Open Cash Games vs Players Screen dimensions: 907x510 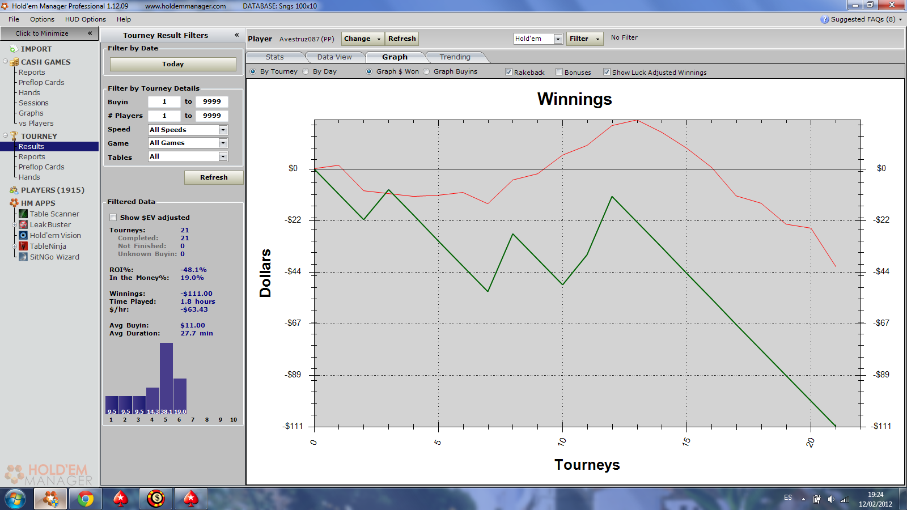click(x=36, y=124)
